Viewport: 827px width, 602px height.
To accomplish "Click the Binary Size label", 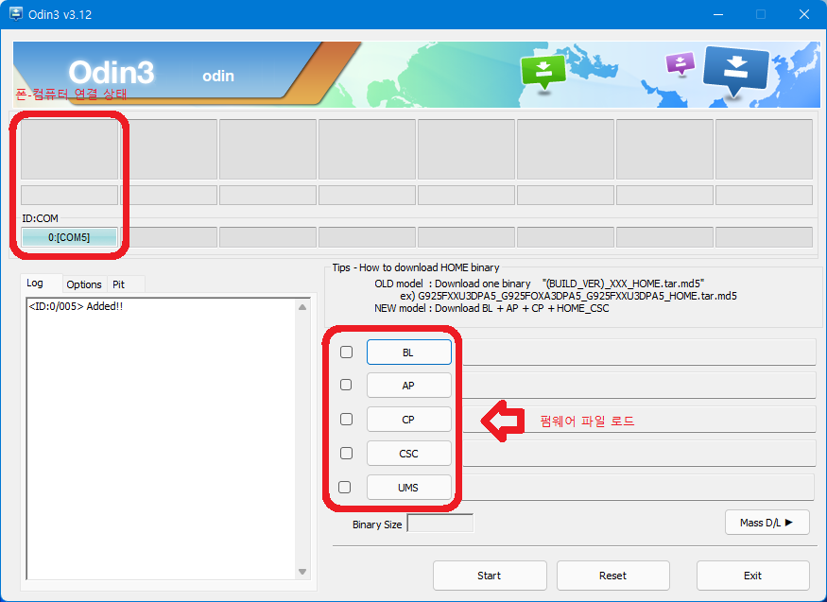I will 377,525.
